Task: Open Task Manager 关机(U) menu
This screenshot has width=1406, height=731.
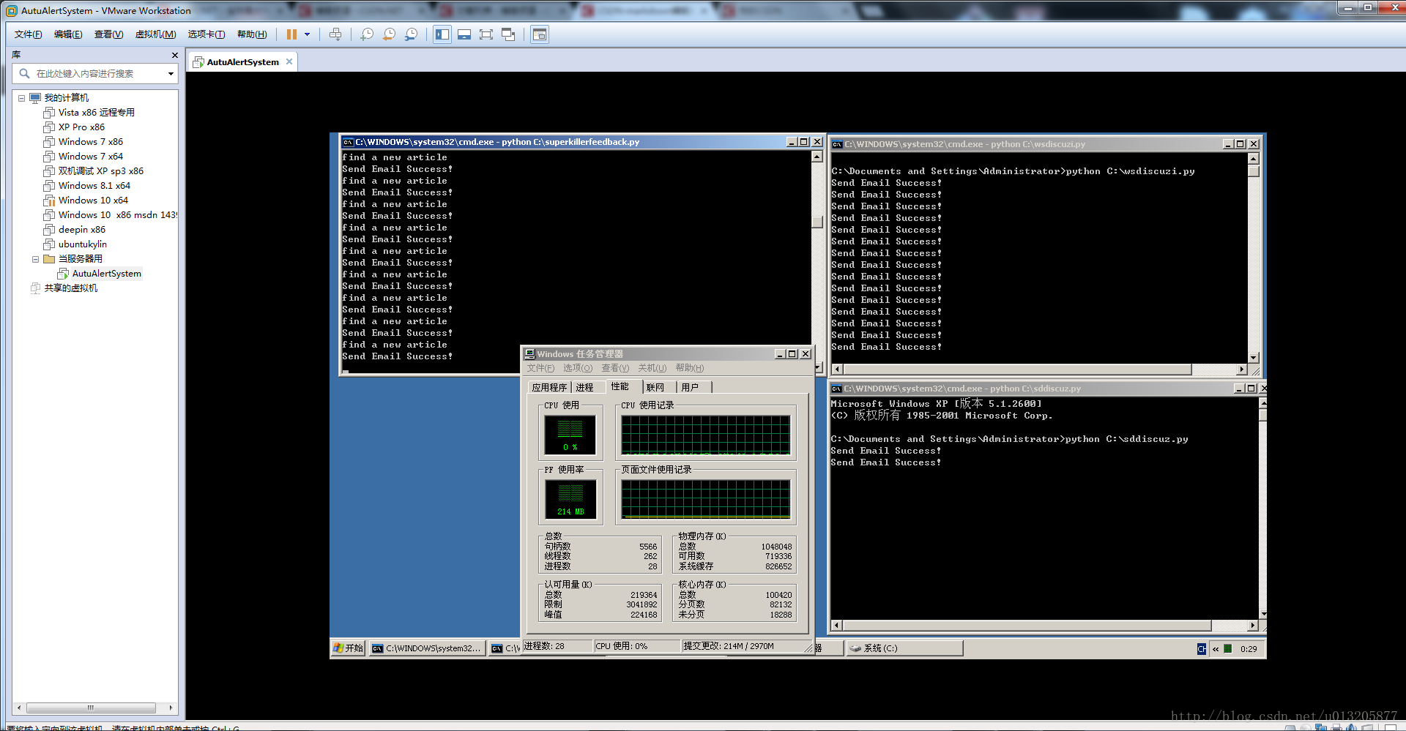Action: click(652, 368)
